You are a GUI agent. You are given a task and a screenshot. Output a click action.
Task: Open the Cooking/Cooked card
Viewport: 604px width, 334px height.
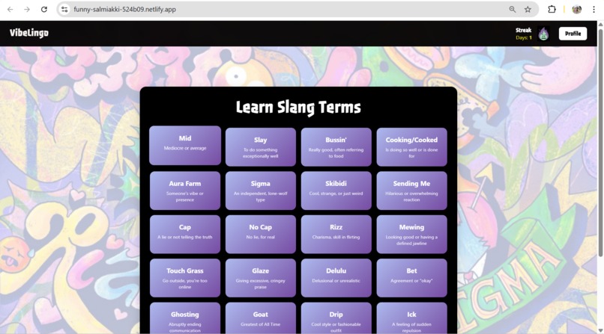(411, 147)
